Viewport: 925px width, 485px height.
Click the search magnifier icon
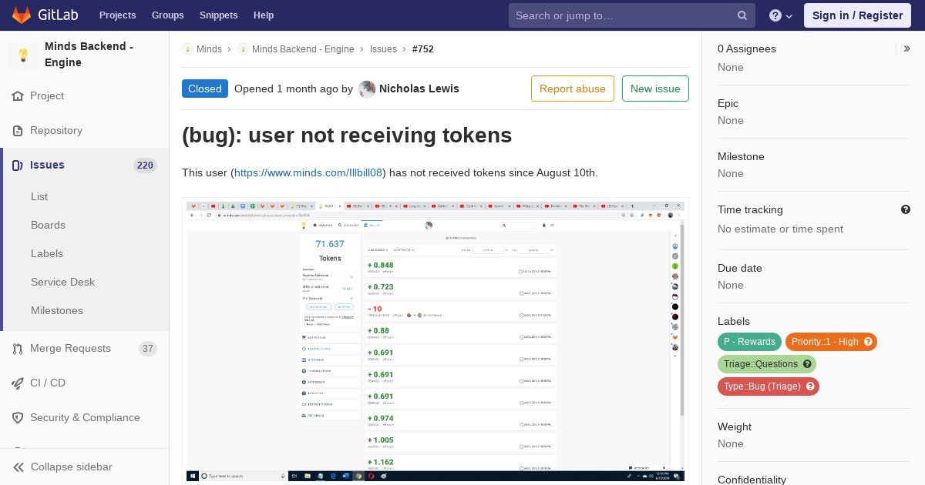742,15
